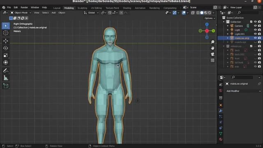Select the Add Cube tool
Viewport: 263px width, 148px height.
(6, 86)
